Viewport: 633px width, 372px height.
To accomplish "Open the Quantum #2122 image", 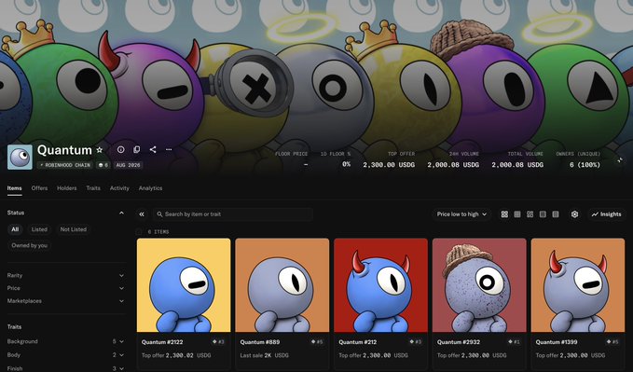I will pos(184,285).
